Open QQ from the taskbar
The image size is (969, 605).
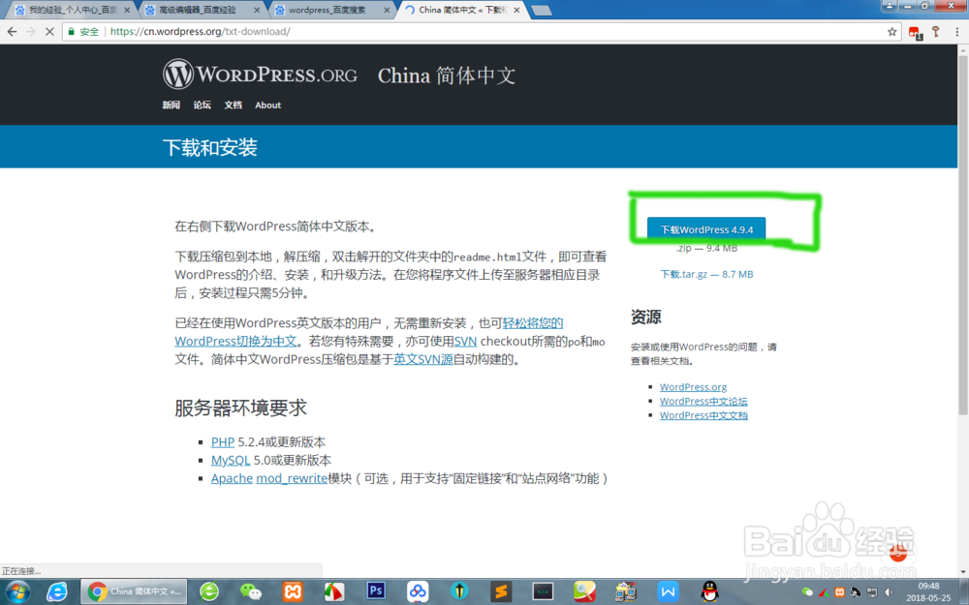[710, 591]
